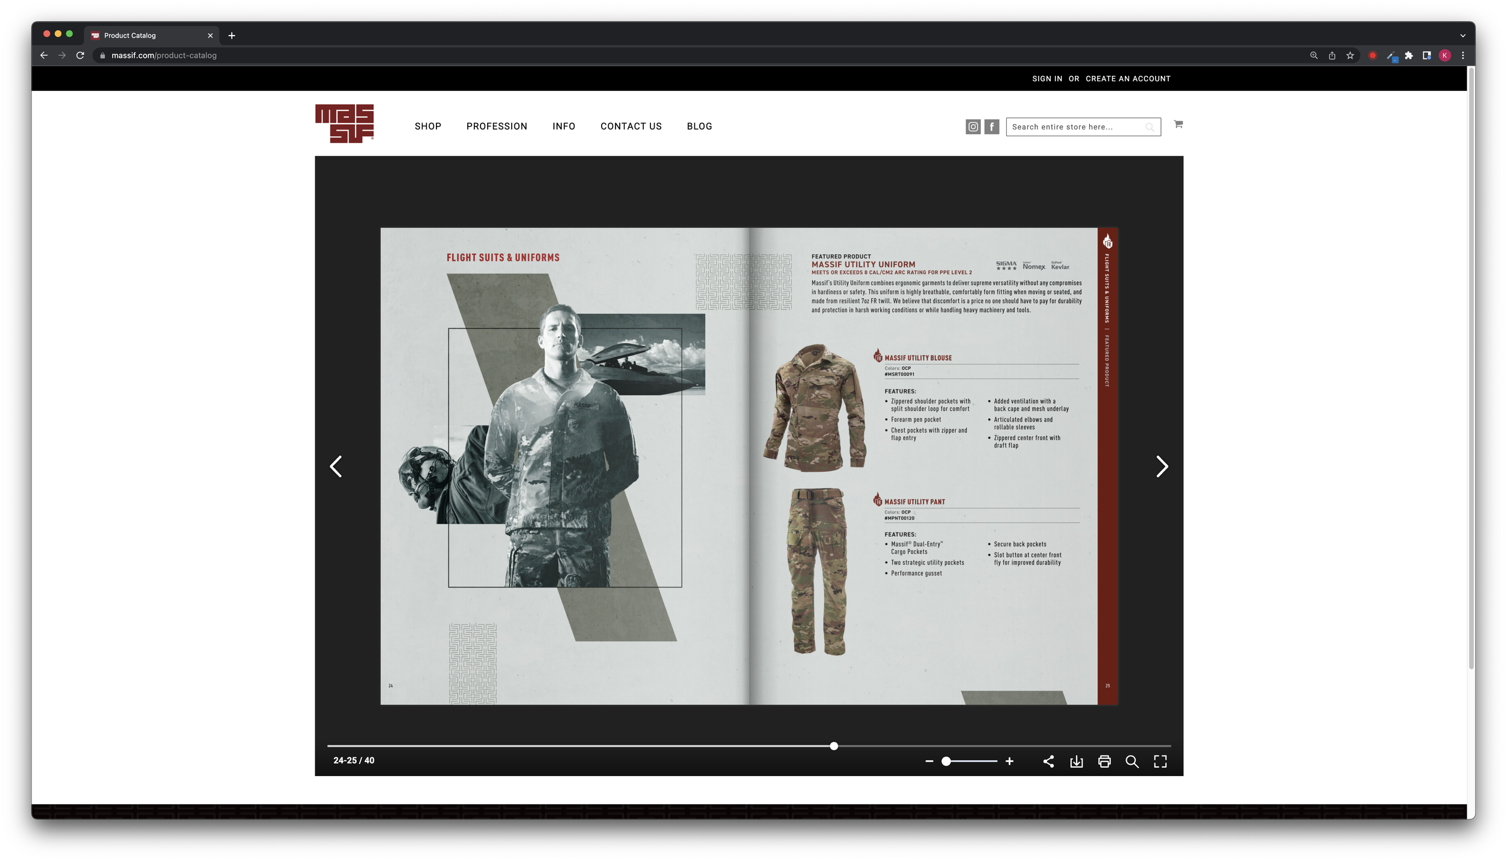Open the PROFESSION menu
Image resolution: width=1507 pixels, height=861 pixels.
[x=497, y=127]
